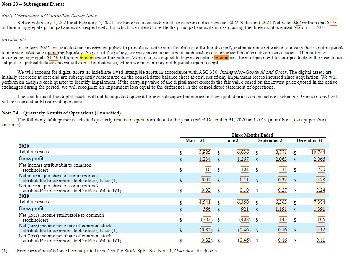Select 'Note 24 – Quarterly Results of Operations' heading
Image resolution: width=346 pixels, height=258 pixels.
point(61,113)
